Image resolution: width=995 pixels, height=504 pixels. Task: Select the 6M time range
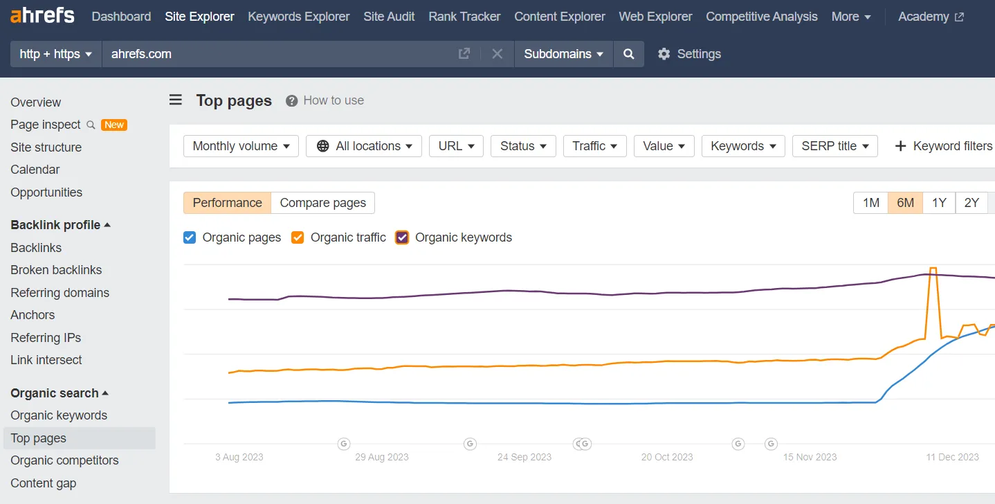click(905, 203)
